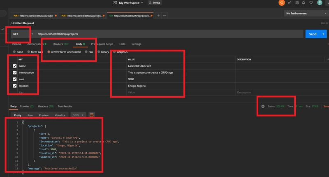Image resolution: width=329 pixels, height=177 pixels.
Task: Click the wrap lines icon in response toolbar
Action: click(x=91, y=115)
